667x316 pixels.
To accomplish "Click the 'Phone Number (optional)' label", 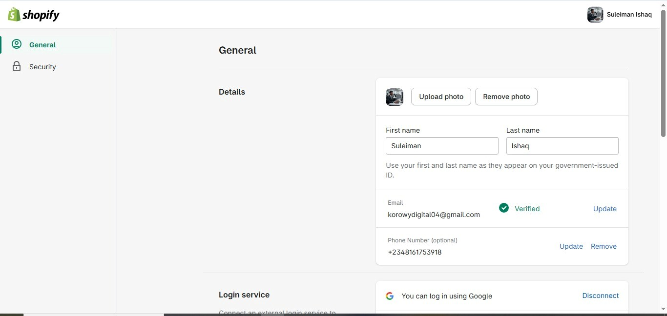I will point(422,240).
